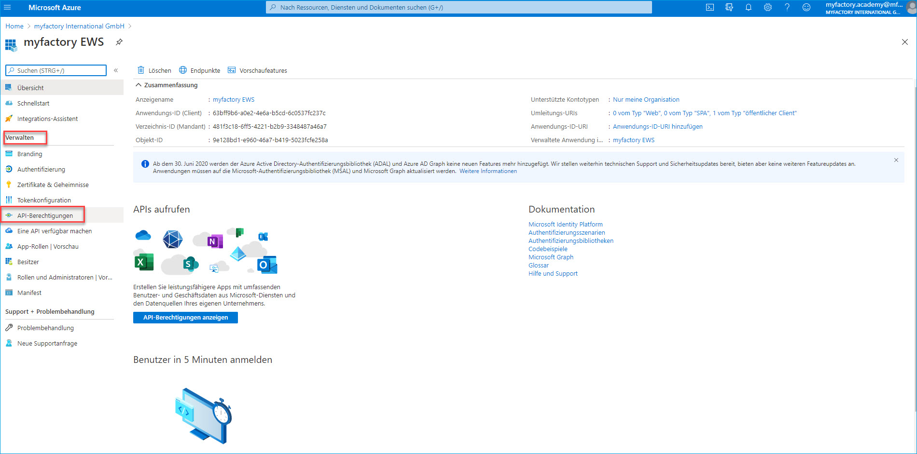Click the Microsoft Azure title

(55, 8)
